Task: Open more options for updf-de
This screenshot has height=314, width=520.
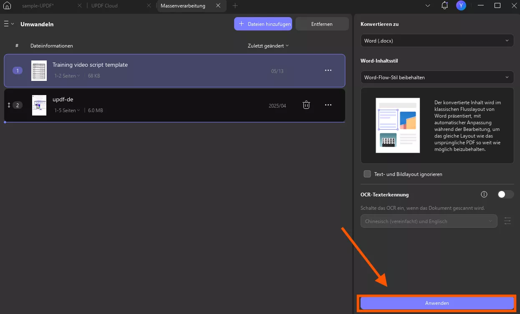Action: point(328,105)
